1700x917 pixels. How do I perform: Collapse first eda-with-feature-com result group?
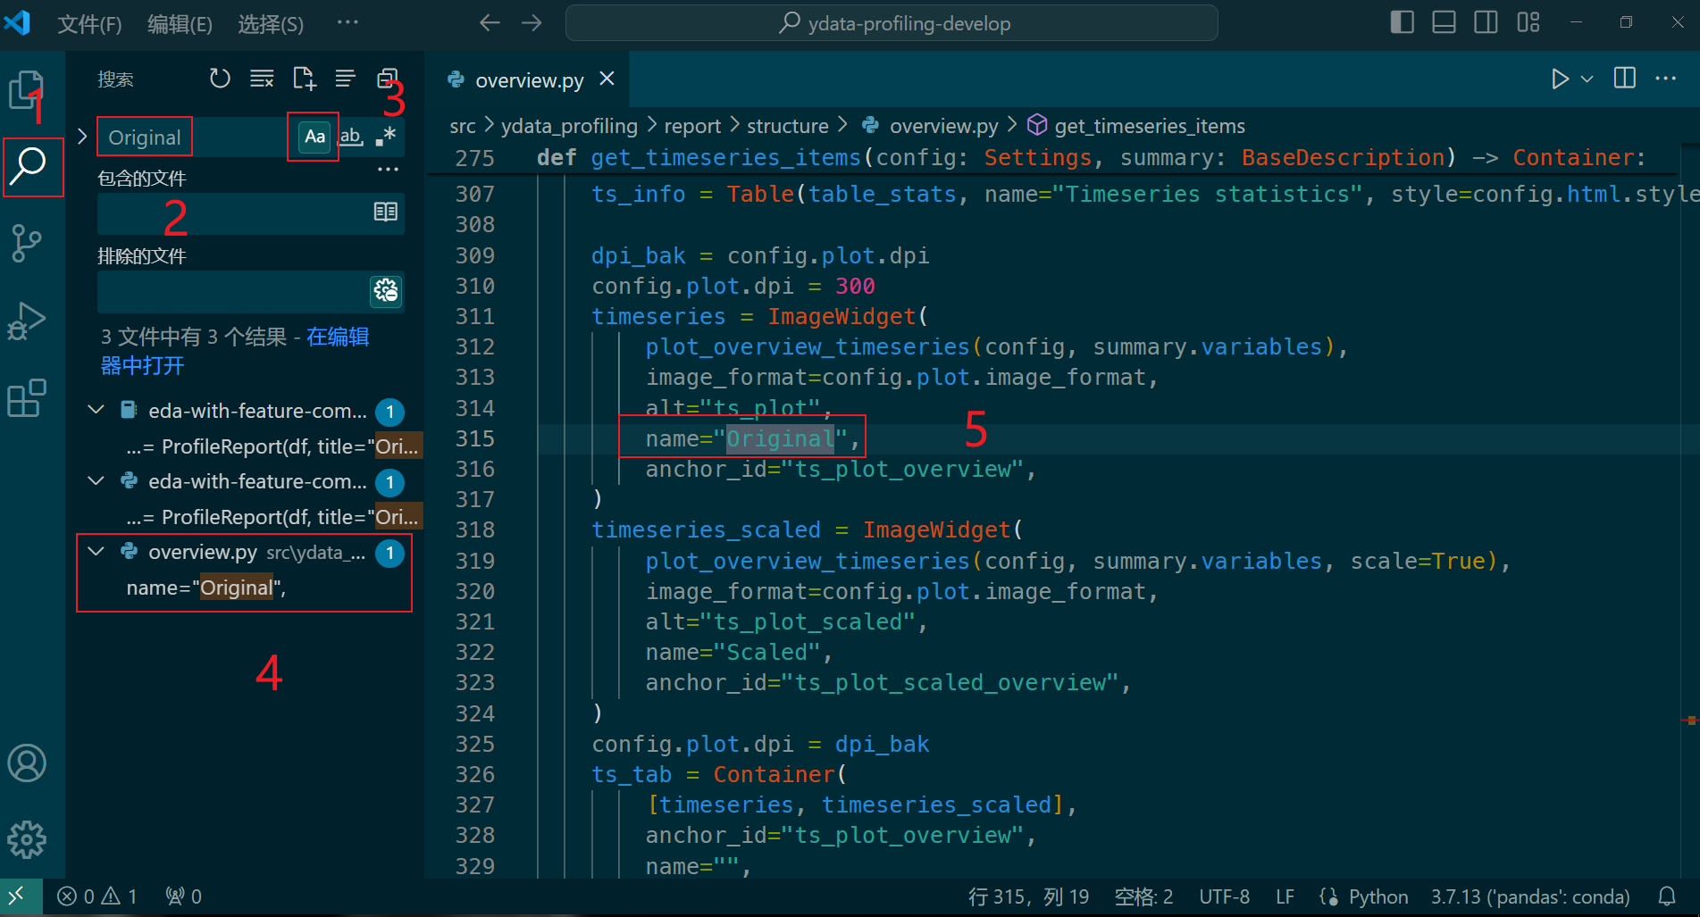[x=96, y=410]
